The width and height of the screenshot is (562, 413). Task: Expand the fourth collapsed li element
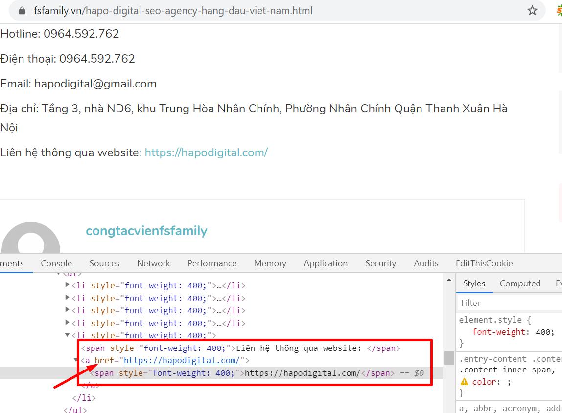[67, 322]
